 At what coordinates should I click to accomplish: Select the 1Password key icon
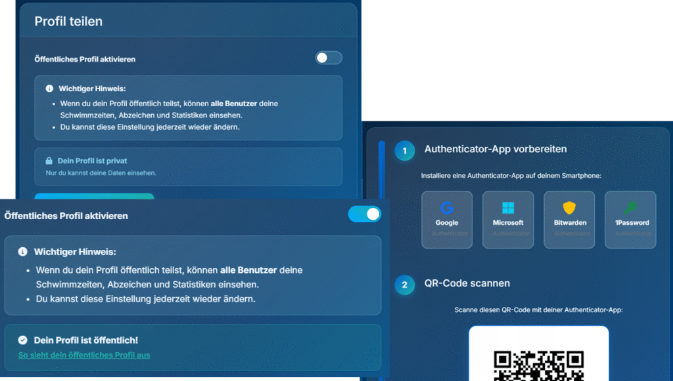[x=630, y=208]
